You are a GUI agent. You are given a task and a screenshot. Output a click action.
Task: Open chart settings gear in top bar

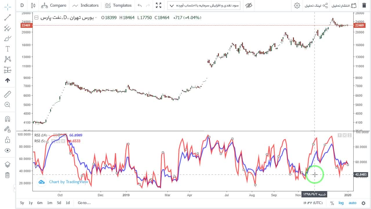pos(297,5)
